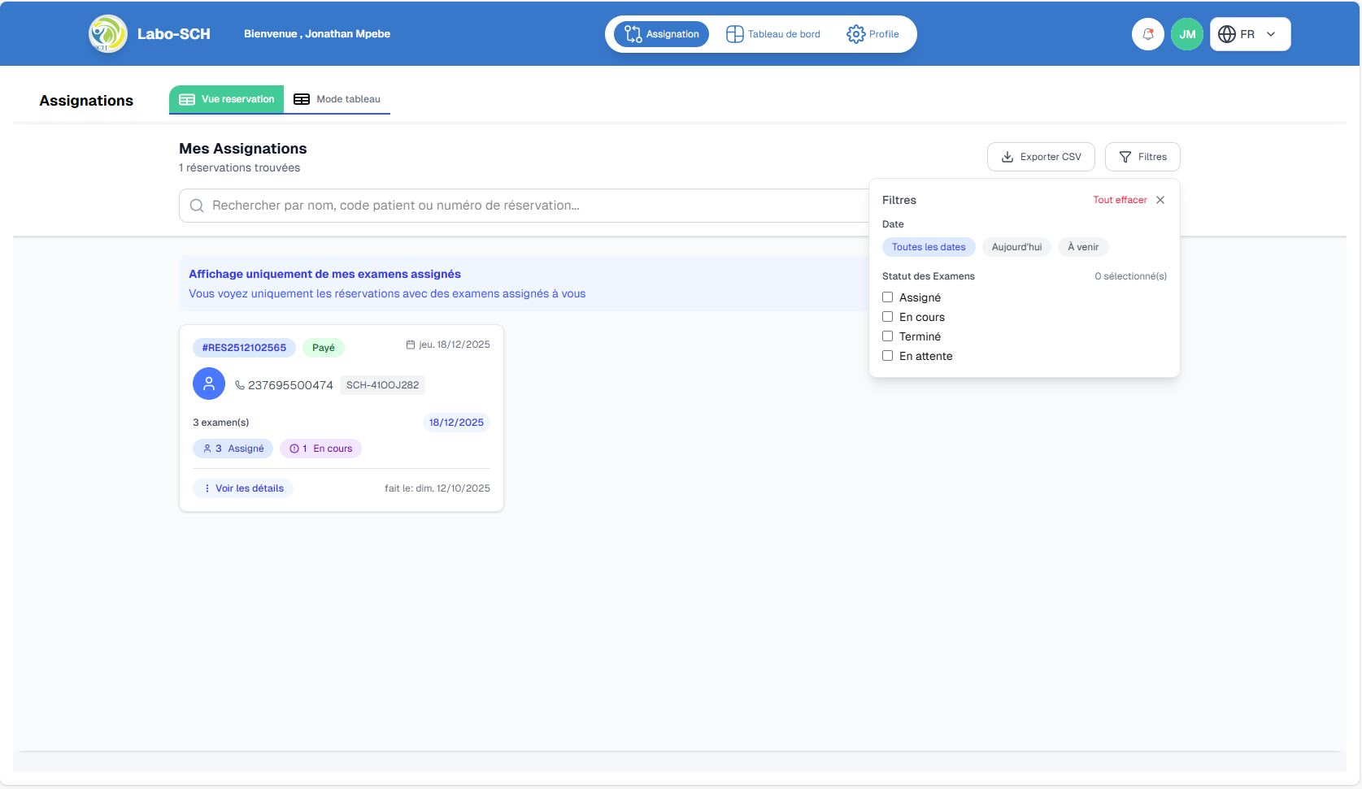Close the Filtres panel with X

coord(1160,200)
